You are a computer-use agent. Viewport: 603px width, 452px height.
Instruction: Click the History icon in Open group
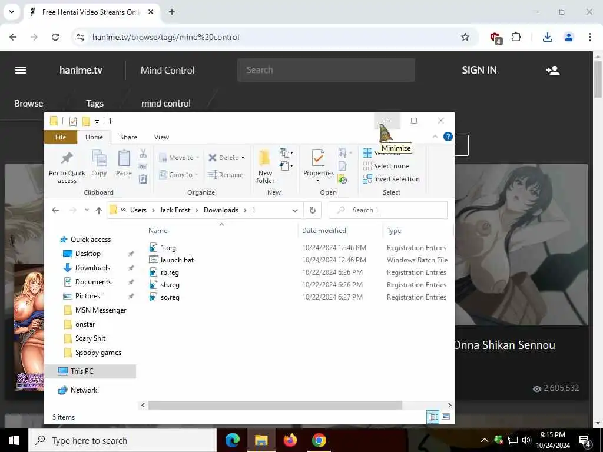(x=342, y=179)
